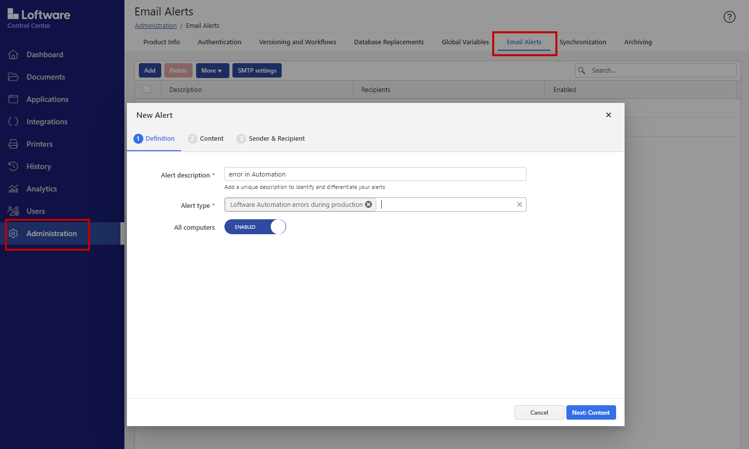Click the Printers icon in sidebar
The width and height of the screenshot is (749, 449).
13,144
